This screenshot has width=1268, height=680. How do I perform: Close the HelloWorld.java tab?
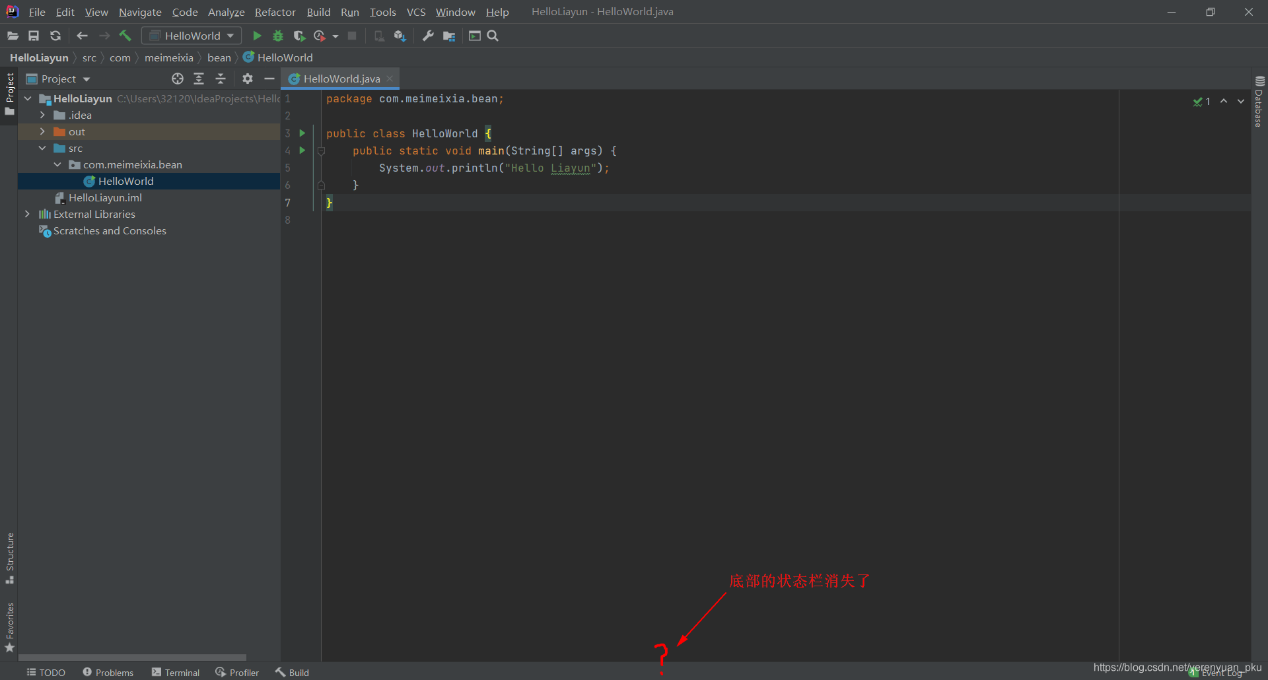tap(390, 79)
